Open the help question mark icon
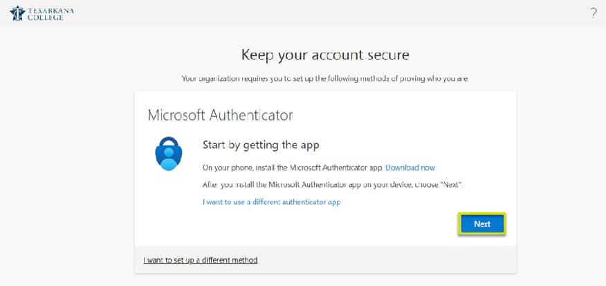The image size is (606, 286). point(594,14)
